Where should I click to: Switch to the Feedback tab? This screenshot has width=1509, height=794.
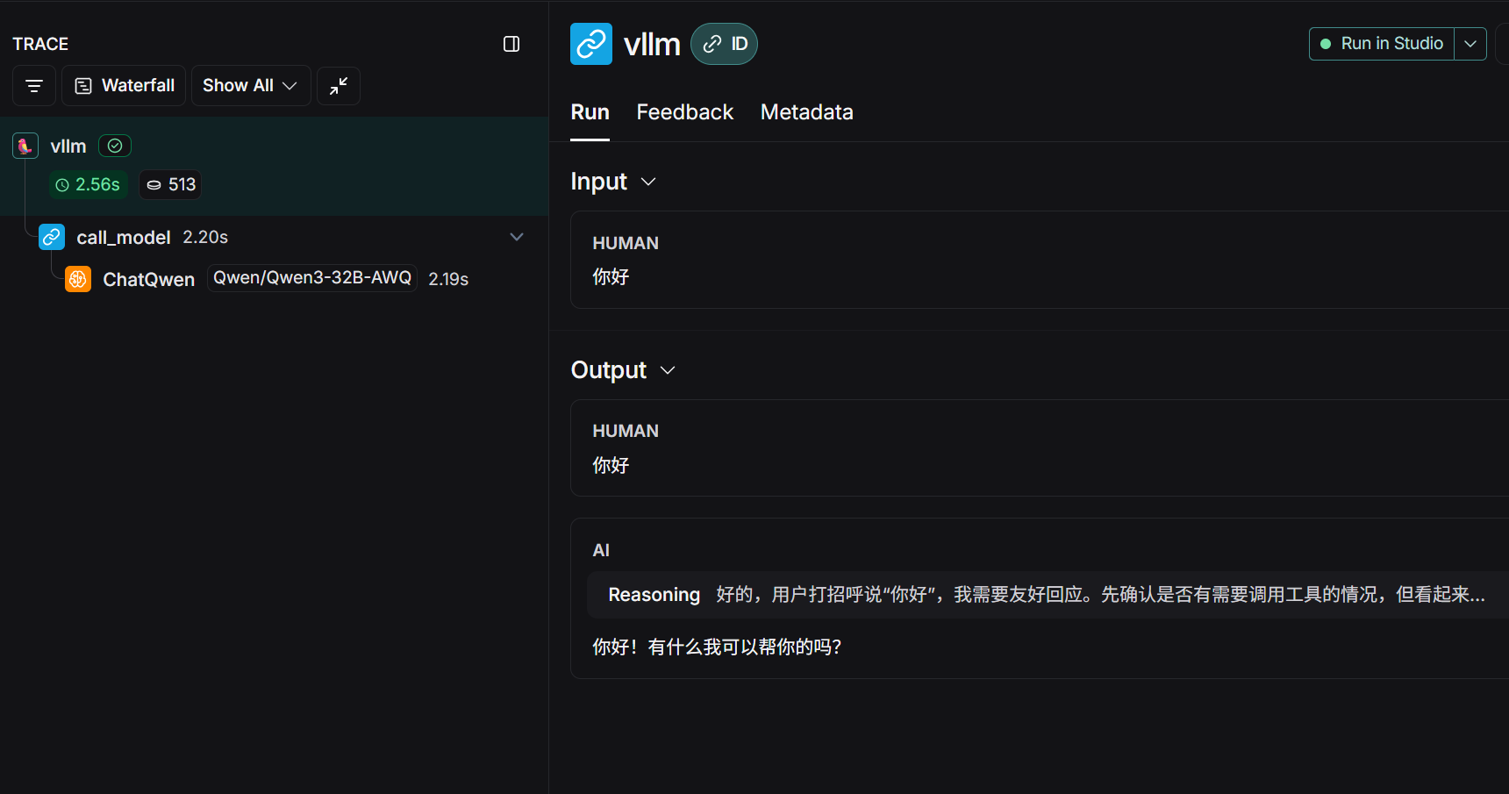point(684,111)
